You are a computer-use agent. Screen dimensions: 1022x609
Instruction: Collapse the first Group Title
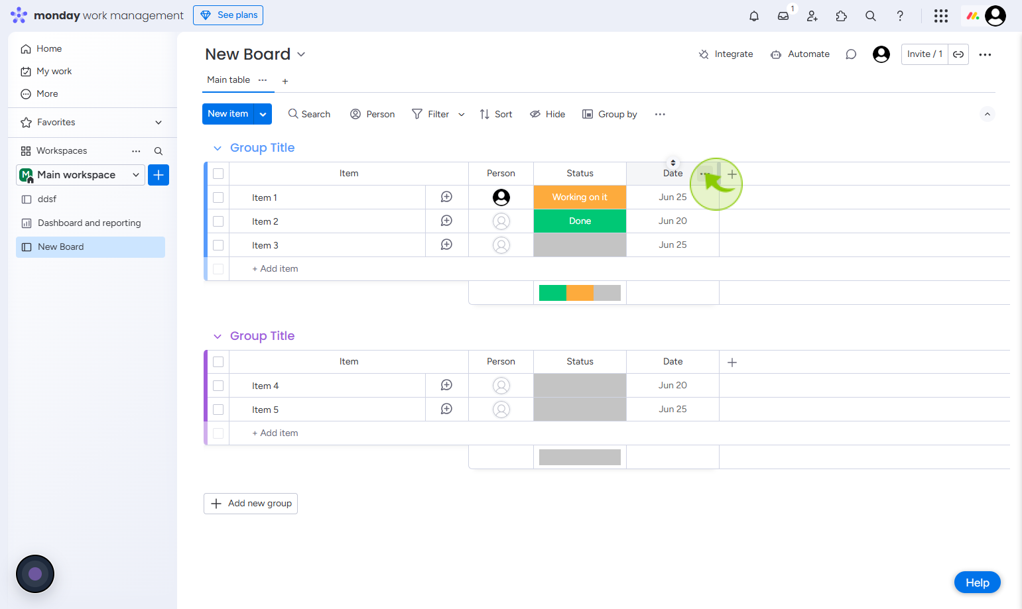[217, 148]
